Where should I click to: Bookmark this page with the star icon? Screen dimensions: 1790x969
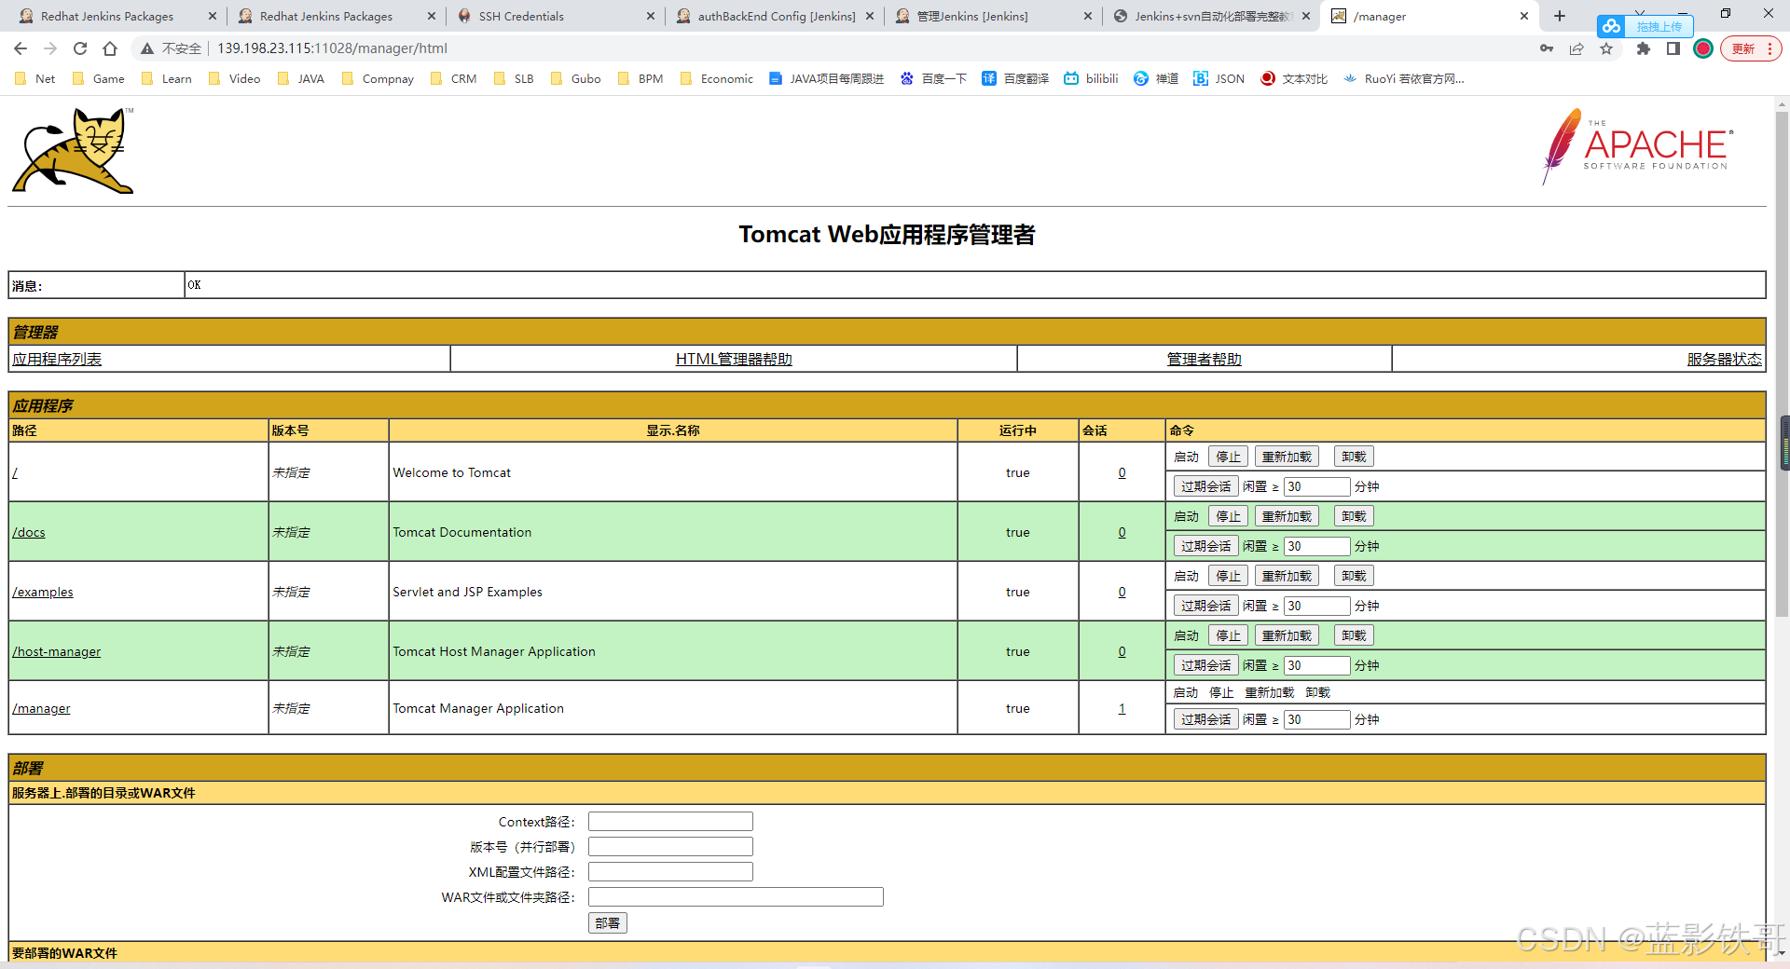(1606, 48)
